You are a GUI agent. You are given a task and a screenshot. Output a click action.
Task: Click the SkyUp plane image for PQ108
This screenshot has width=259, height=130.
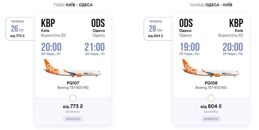(211, 69)
